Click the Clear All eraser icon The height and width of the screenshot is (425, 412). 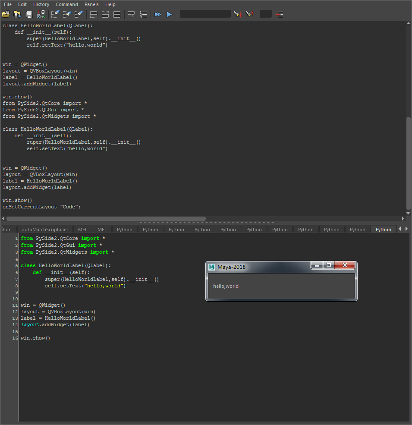point(79,14)
